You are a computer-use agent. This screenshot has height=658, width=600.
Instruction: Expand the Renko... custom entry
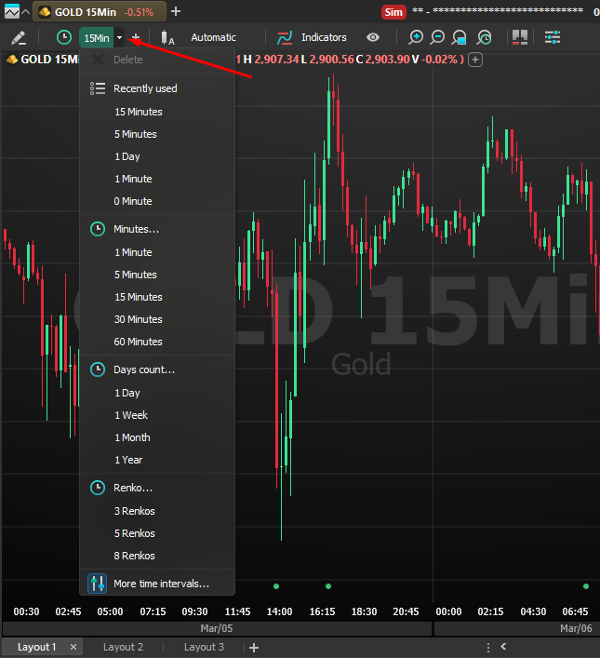(x=132, y=488)
